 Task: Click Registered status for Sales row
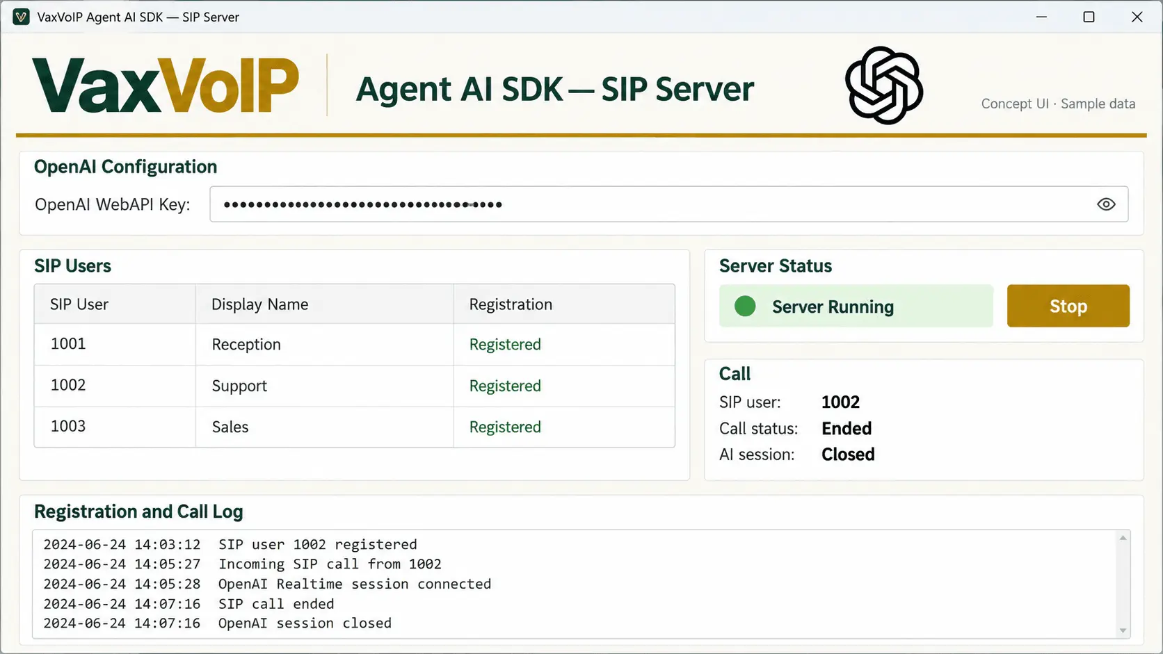pyautogui.click(x=505, y=427)
